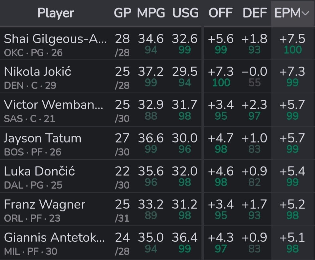315x260 pixels.
Task: Click Luka Dončić name link
Action: 39,171
